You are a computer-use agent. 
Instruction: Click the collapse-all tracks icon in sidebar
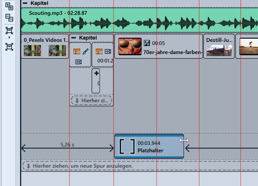(x=9, y=18)
